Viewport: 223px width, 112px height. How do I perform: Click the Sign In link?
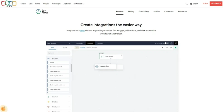click(x=205, y=4)
